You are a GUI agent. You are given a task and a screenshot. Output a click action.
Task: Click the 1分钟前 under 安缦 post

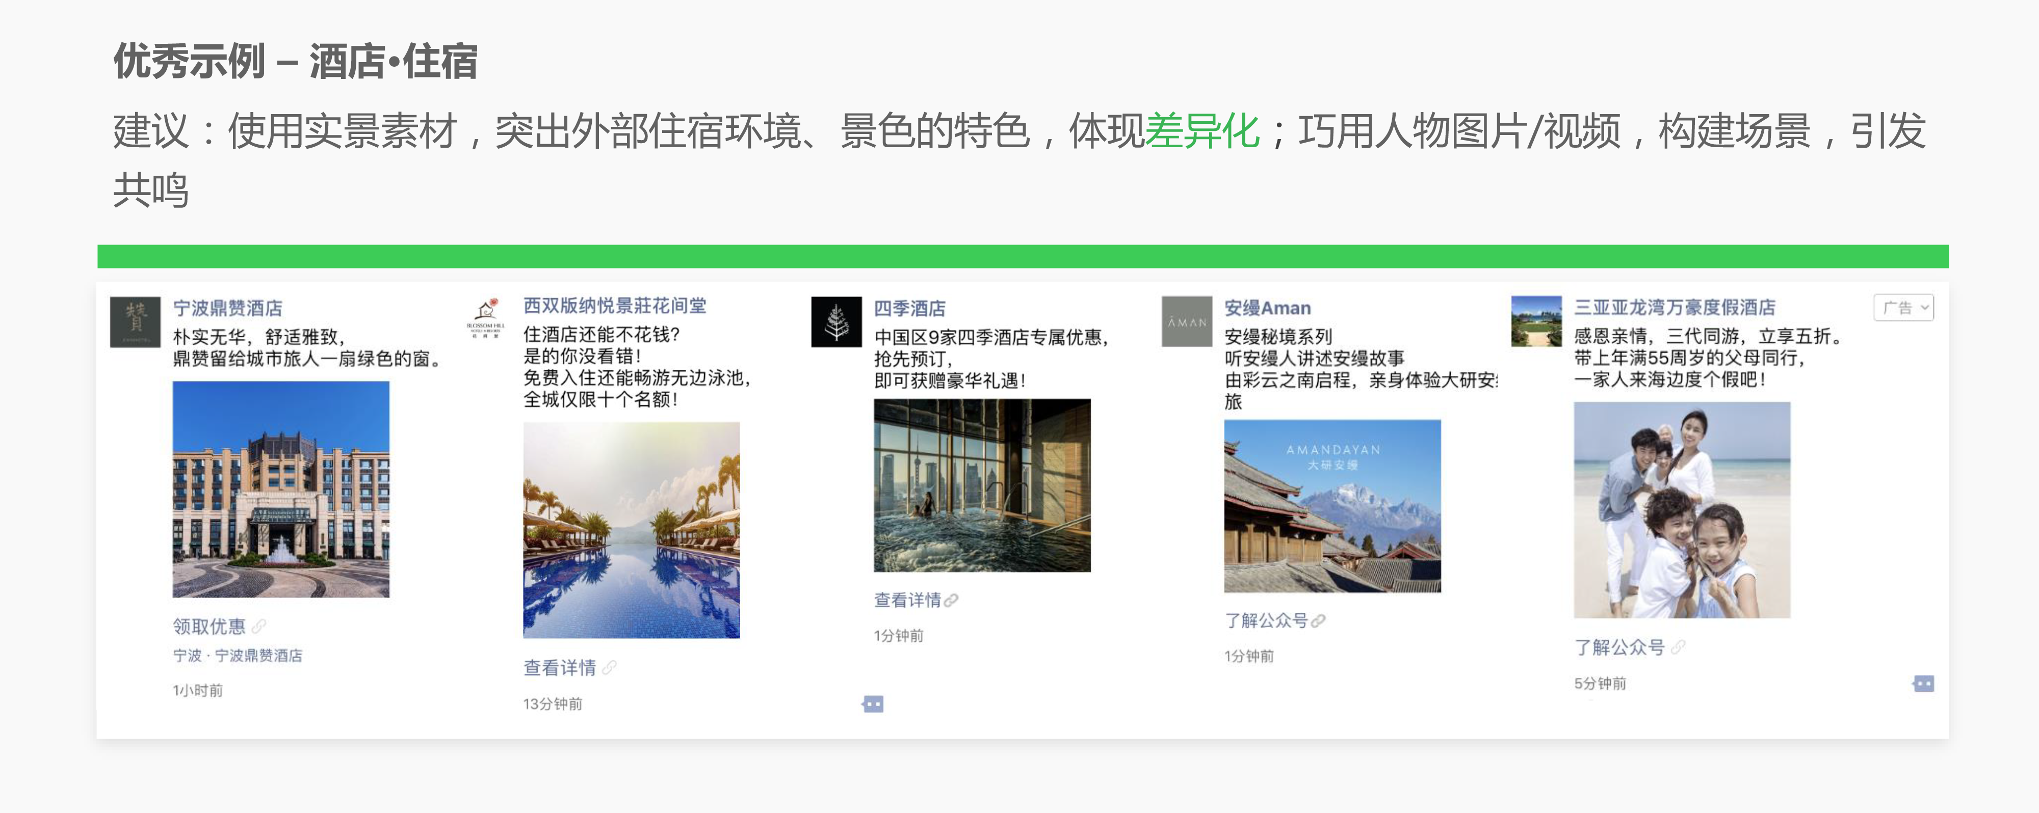pyautogui.click(x=1249, y=657)
